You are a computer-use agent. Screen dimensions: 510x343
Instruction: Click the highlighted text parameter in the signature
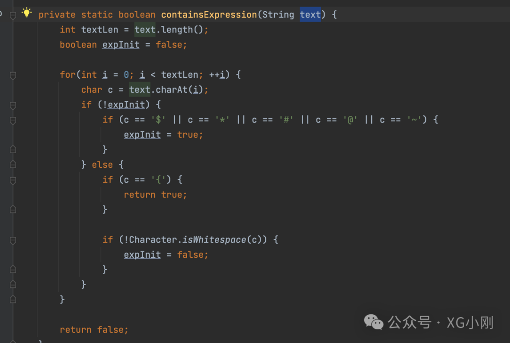click(310, 15)
